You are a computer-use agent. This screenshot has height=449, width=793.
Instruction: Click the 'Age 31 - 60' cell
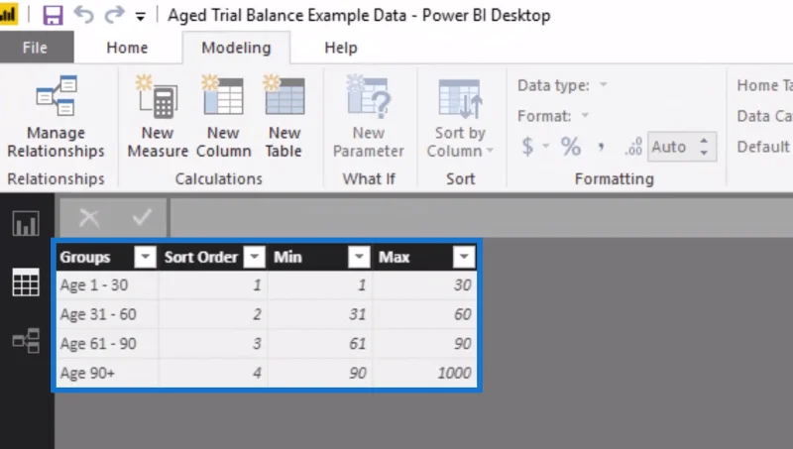click(107, 314)
